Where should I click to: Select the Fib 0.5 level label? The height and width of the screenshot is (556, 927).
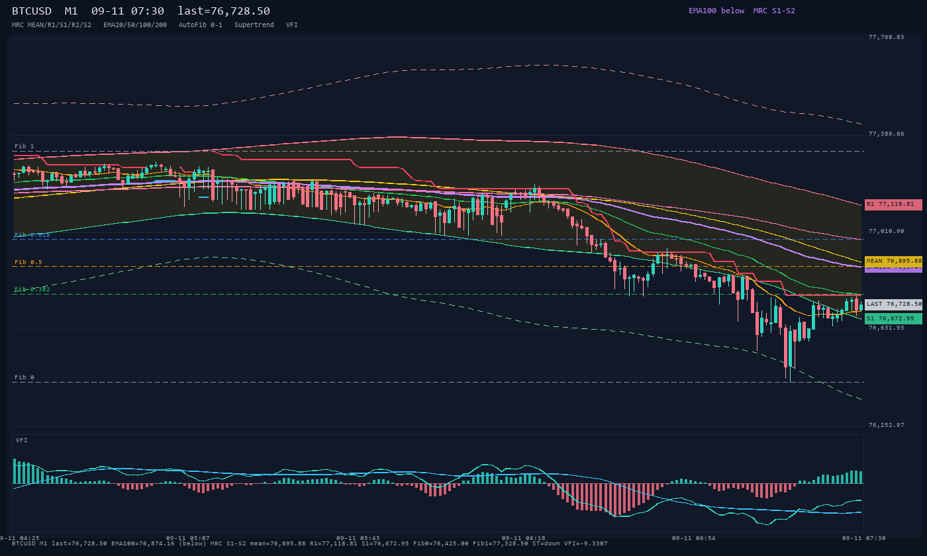point(28,262)
